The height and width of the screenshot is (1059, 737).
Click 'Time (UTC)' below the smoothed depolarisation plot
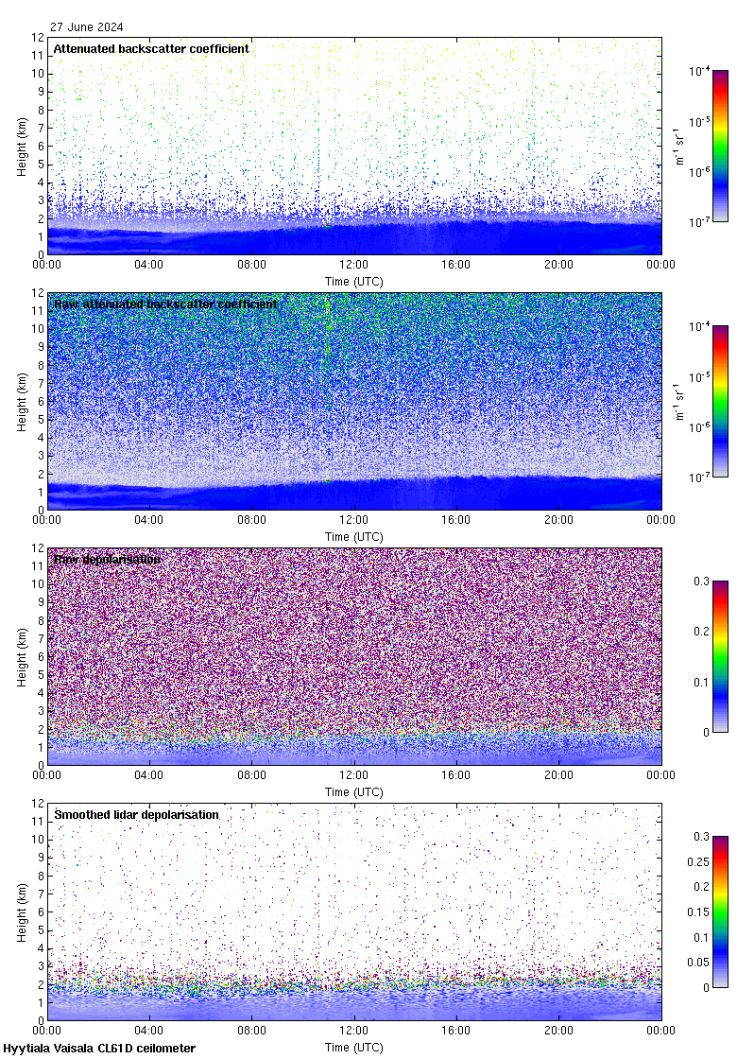353,1048
